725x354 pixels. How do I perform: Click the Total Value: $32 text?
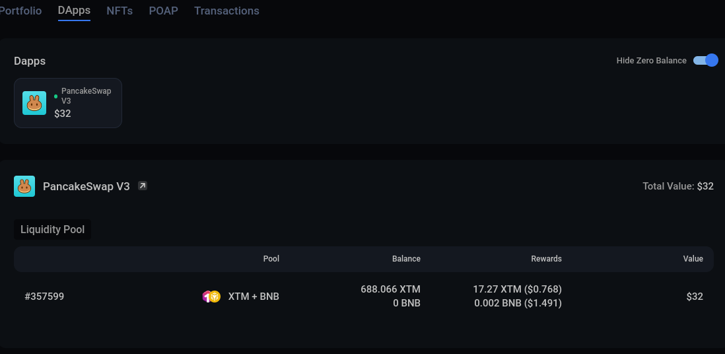677,186
